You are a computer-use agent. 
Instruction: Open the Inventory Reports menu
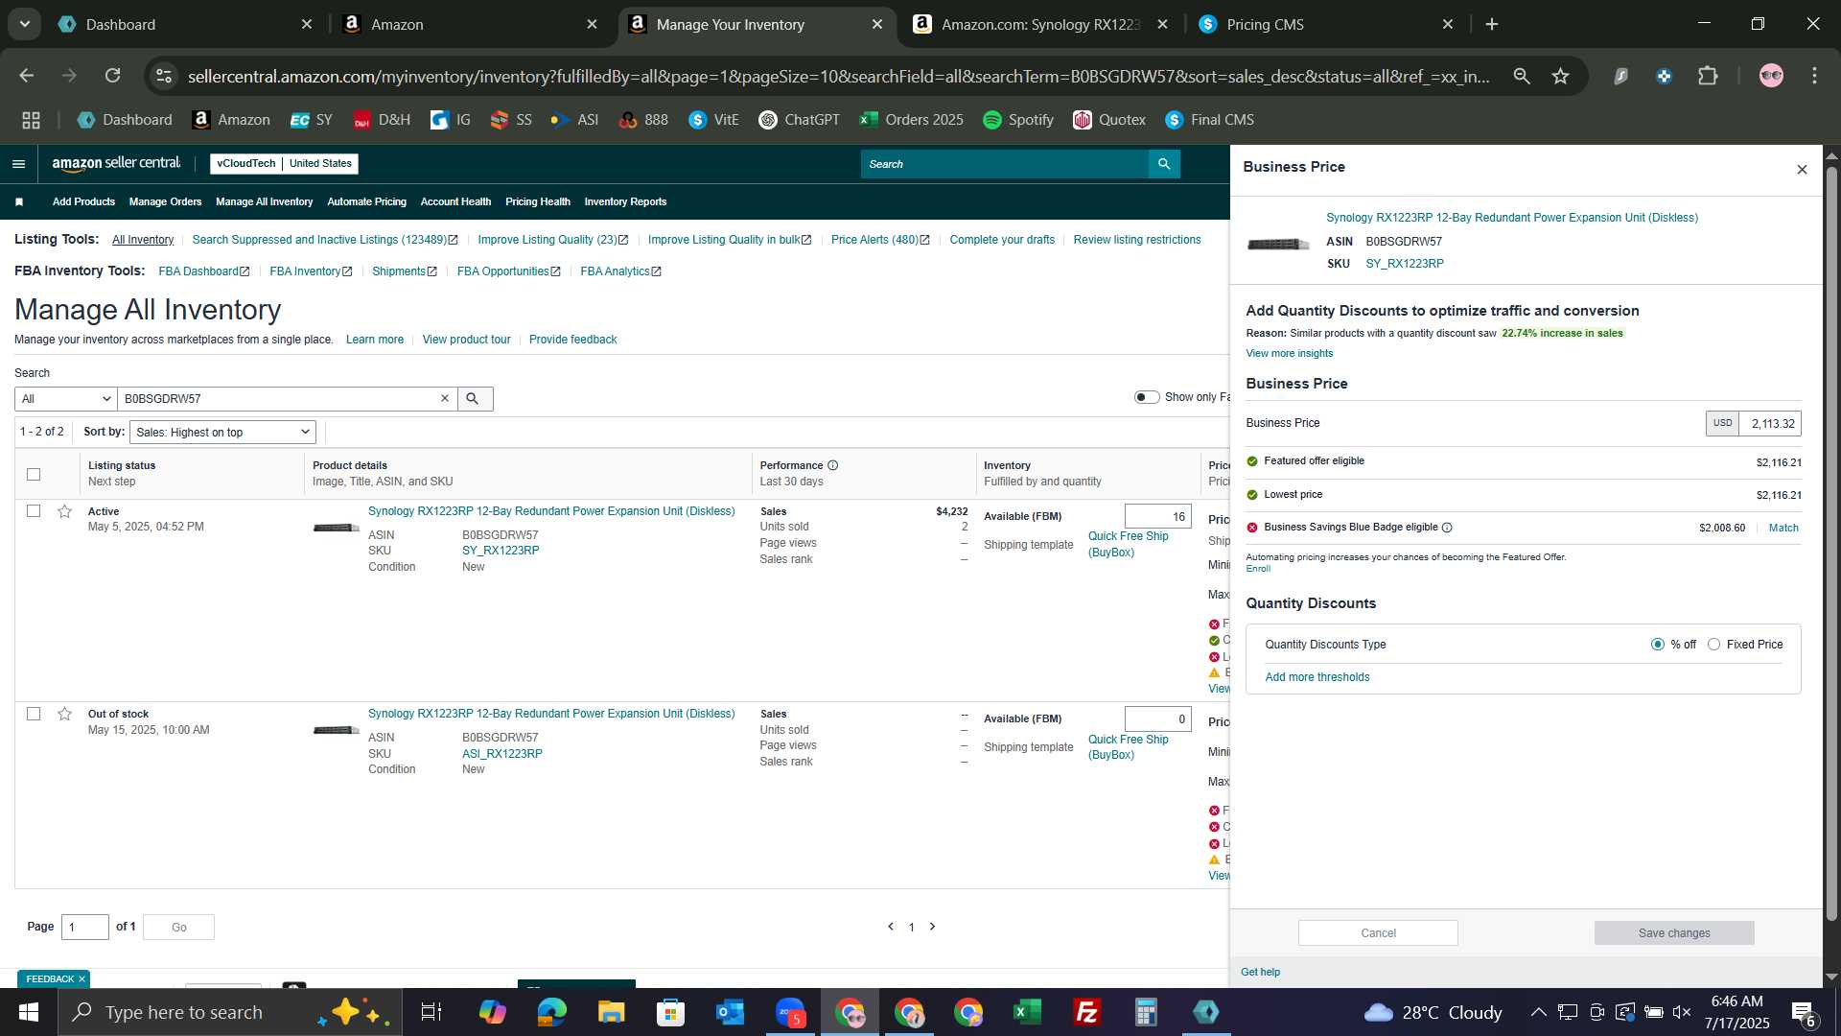[625, 202]
